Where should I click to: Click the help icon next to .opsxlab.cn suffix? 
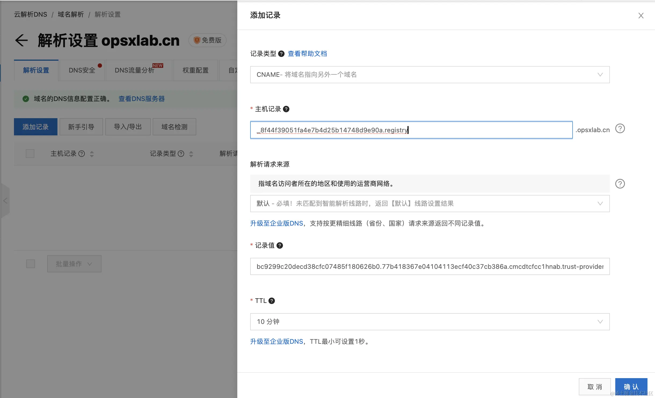[620, 128]
